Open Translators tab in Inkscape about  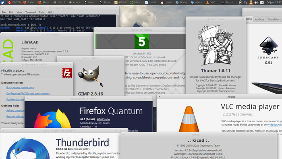click(x=274, y=19)
